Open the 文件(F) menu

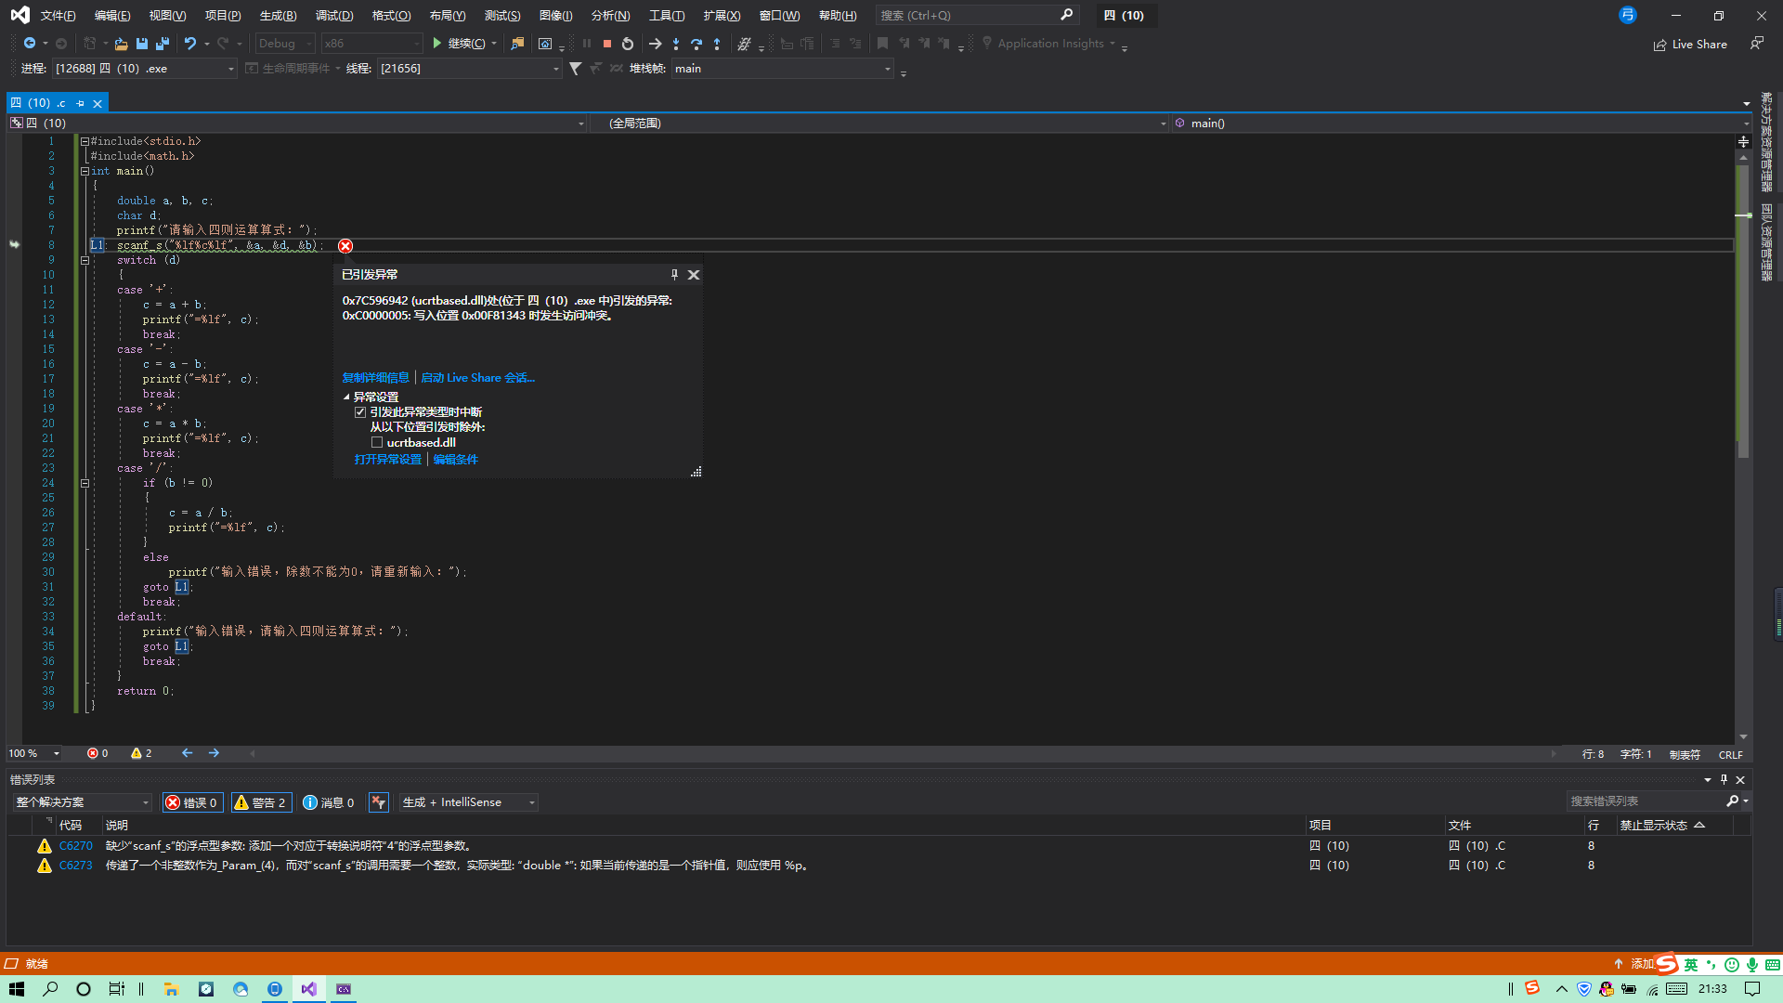58,16
